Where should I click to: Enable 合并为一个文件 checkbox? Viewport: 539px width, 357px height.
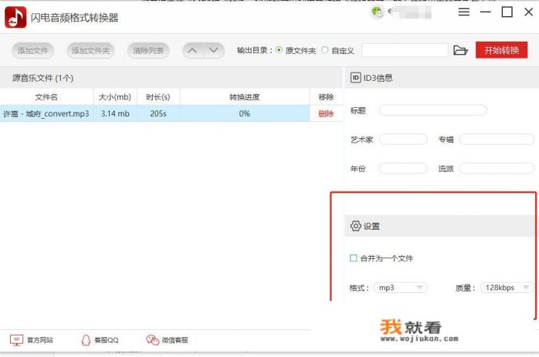[x=354, y=258]
